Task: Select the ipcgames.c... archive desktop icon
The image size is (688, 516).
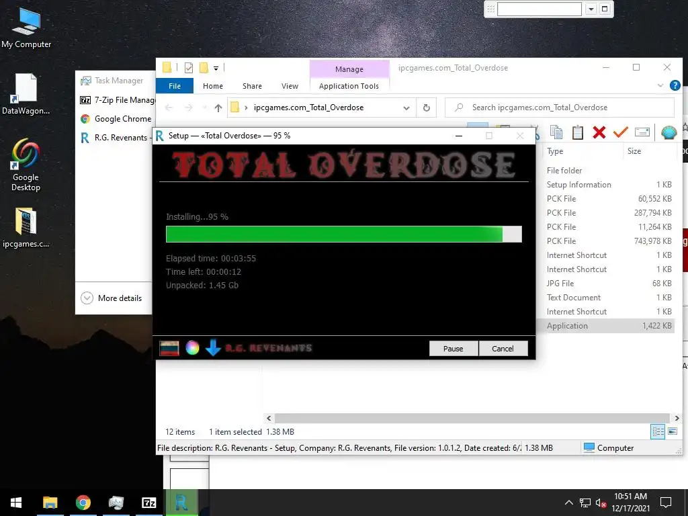Action: [x=26, y=228]
